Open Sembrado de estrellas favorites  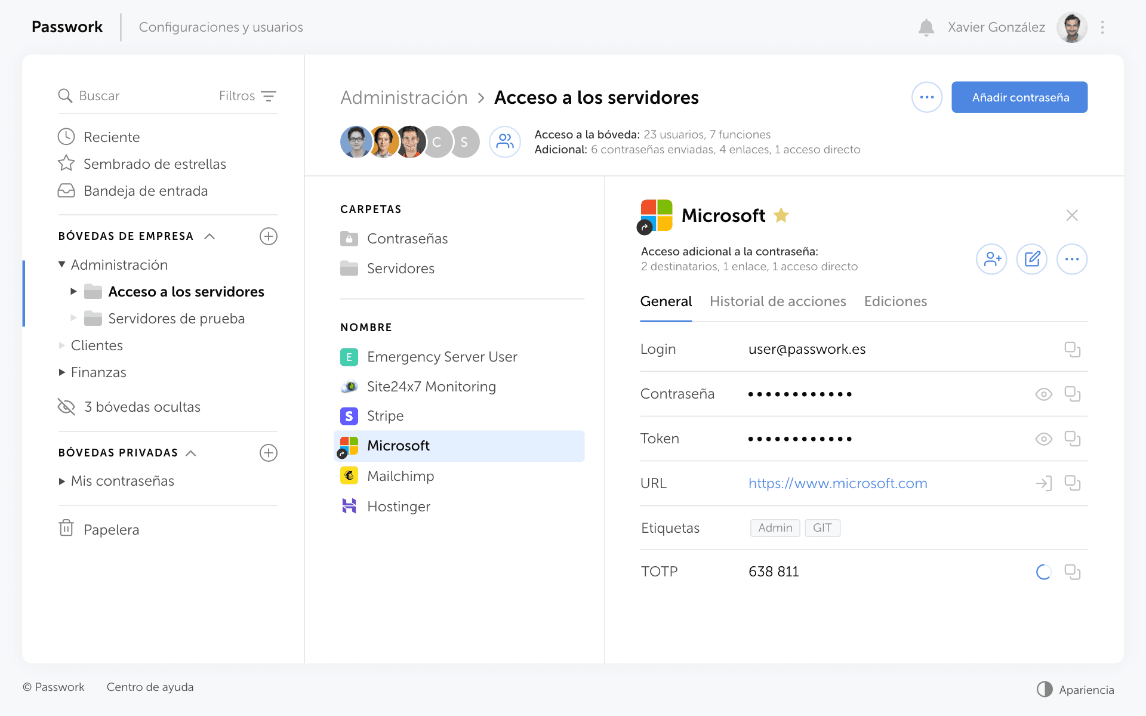coord(142,163)
